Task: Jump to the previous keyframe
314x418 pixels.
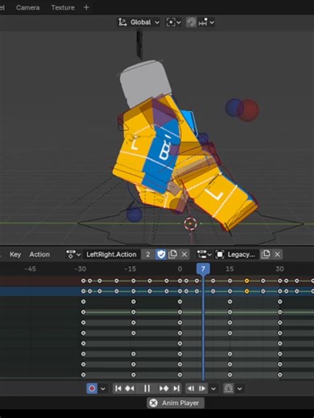Action: point(130,388)
